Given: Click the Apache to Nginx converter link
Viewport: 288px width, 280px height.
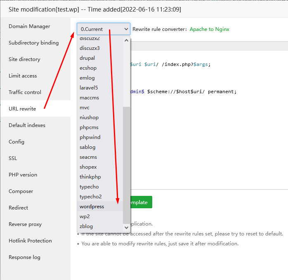Looking at the screenshot, I should 209,29.
